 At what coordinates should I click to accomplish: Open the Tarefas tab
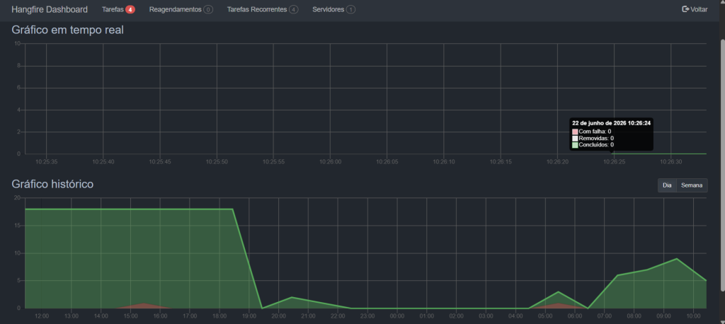118,9
